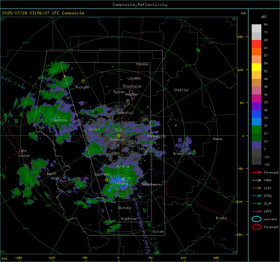Click the yellow diamond marker over Calgary

(x=123, y=179)
